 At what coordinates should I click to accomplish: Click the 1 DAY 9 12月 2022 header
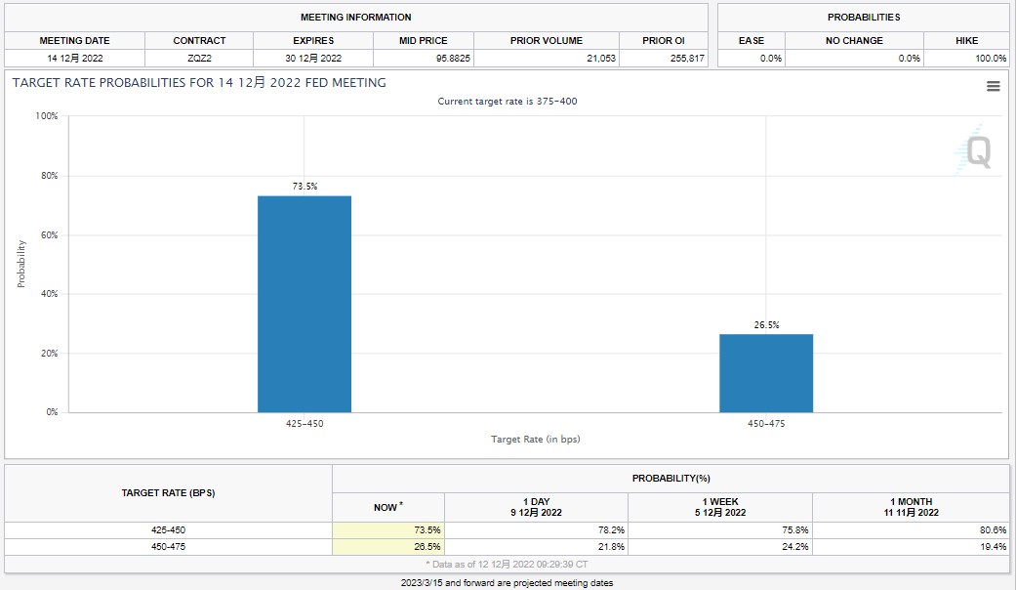pos(536,507)
